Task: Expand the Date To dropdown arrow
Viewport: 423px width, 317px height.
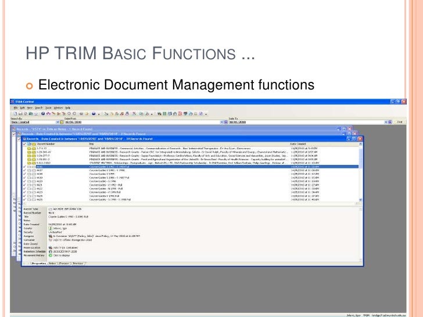Action: (x=386, y=122)
